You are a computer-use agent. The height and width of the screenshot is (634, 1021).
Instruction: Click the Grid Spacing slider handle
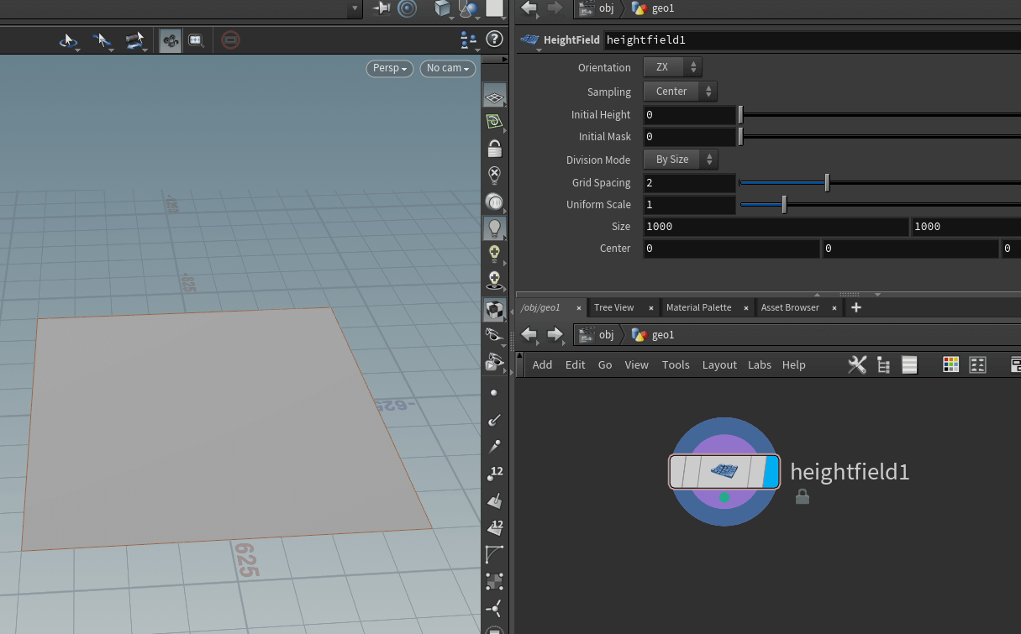tap(827, 182)
